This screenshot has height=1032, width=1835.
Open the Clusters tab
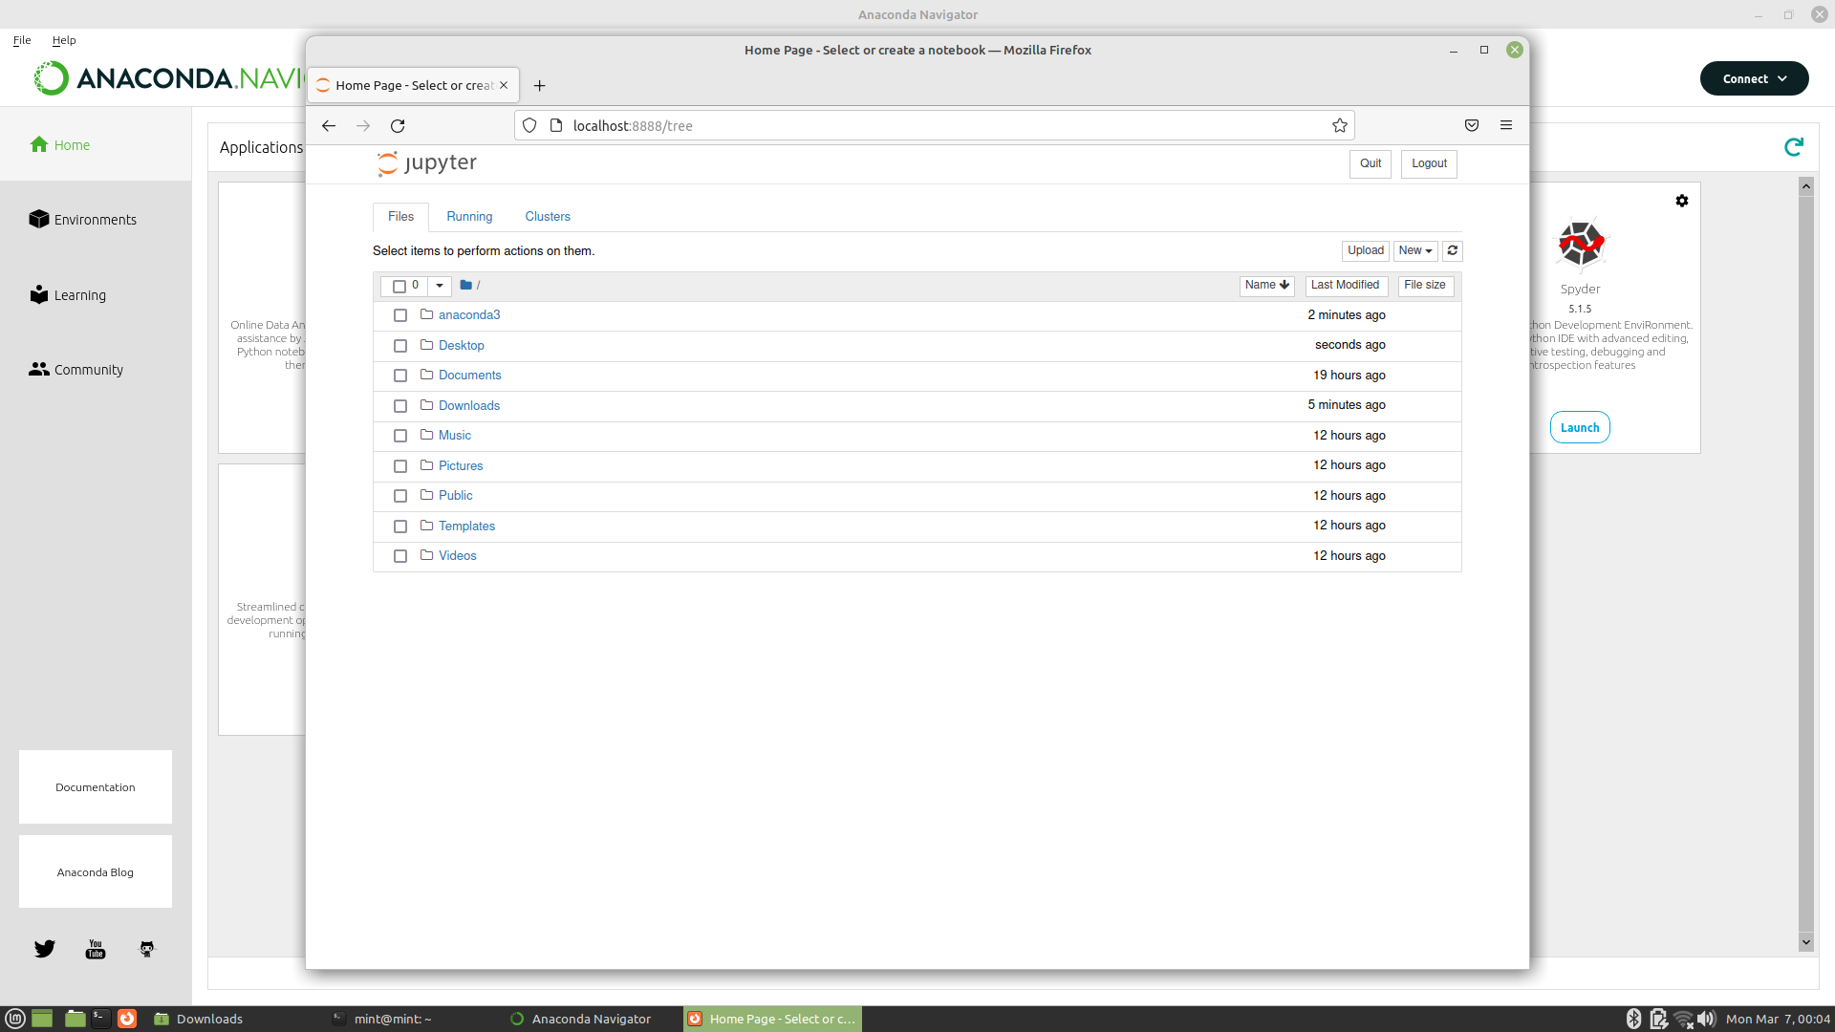point(547,217)
